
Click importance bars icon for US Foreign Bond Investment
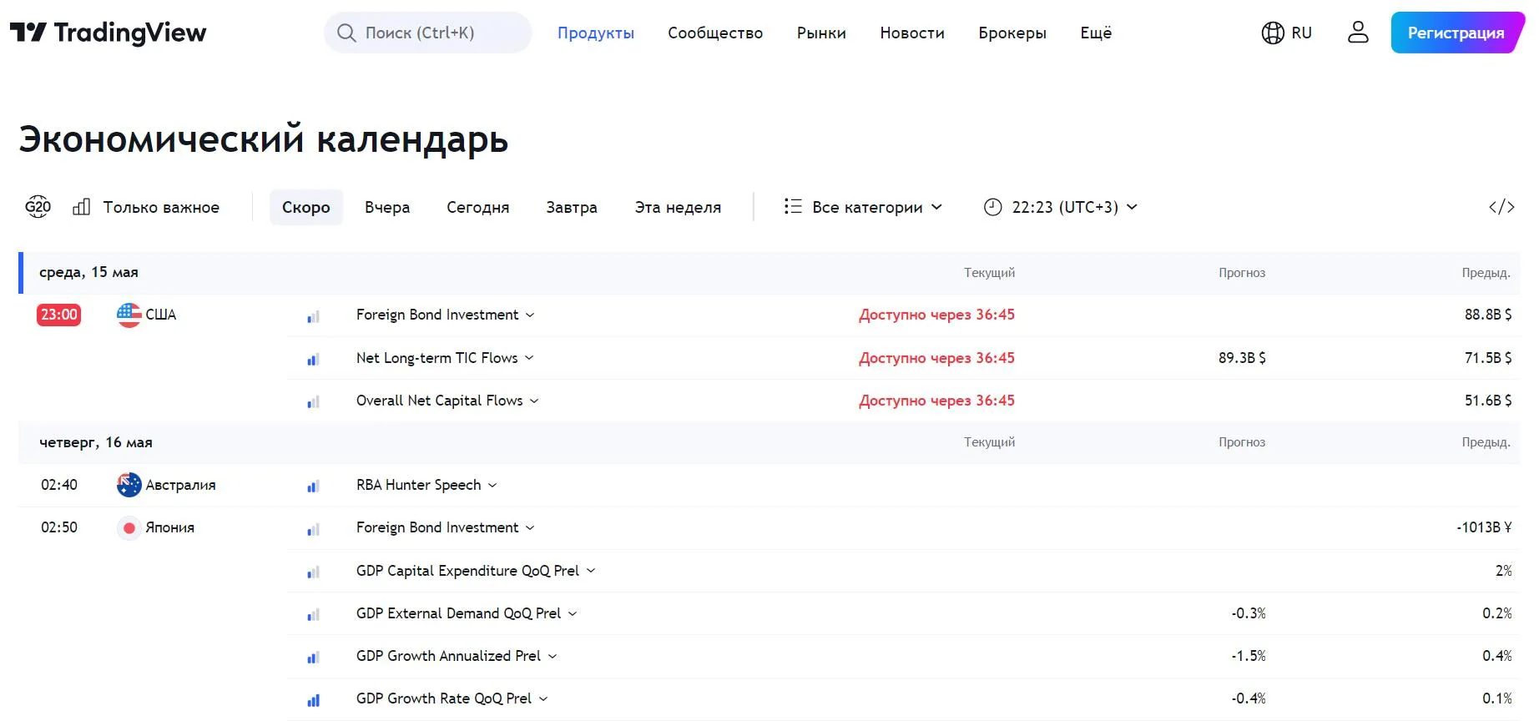point(313,316)
